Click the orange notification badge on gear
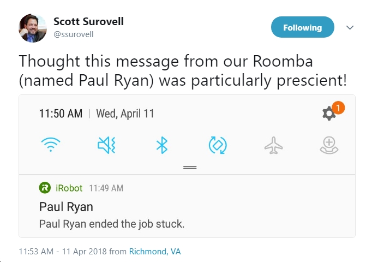This screenshot has width=366, height=262. (x=338, y=108)
